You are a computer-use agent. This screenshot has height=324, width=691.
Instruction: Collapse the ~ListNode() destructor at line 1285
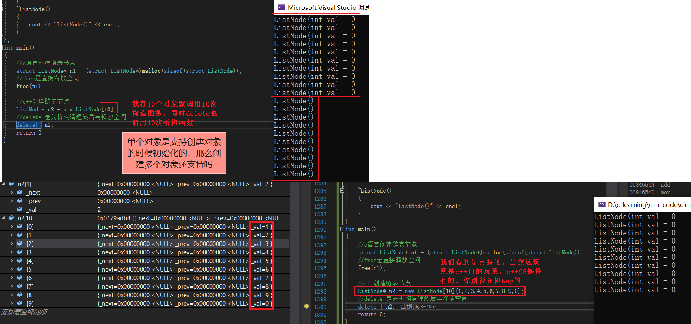(342, 191)
